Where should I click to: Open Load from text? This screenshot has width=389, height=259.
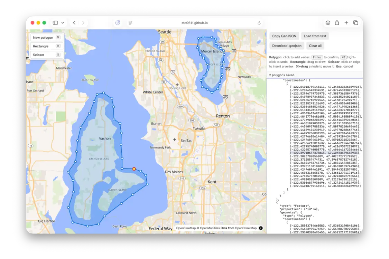[315, 36]
